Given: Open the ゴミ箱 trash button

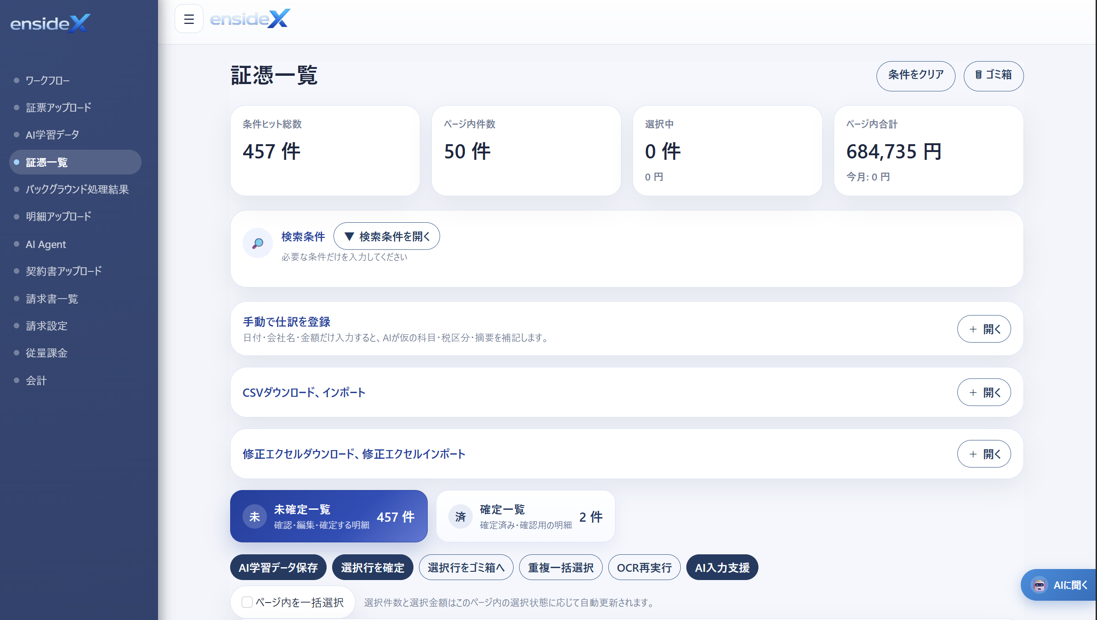Looking at the screenshot, I should [x=993, y=76].
